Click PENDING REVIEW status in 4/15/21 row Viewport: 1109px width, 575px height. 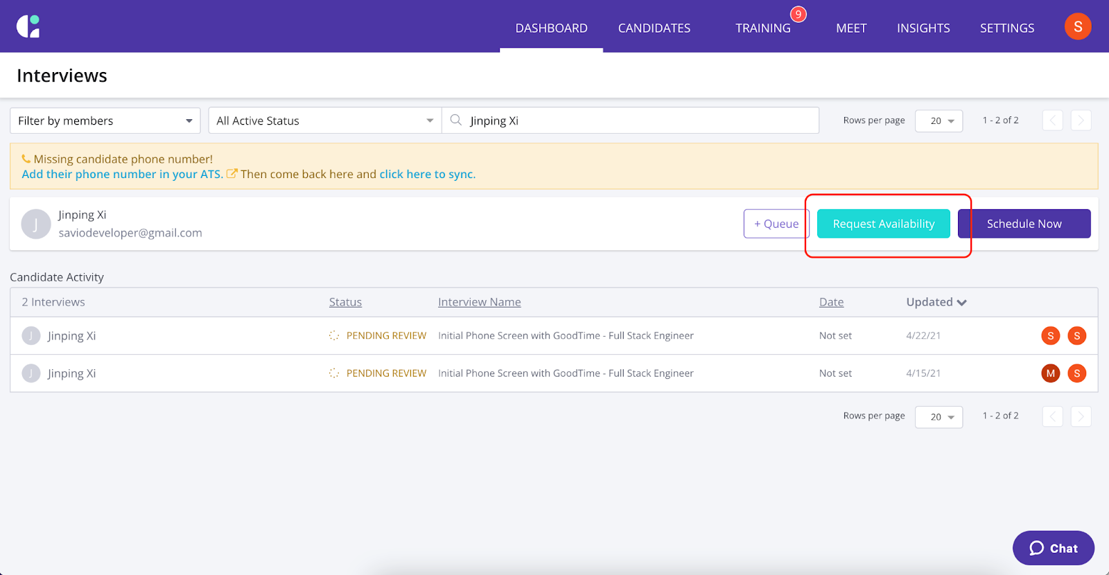[386, 373]
